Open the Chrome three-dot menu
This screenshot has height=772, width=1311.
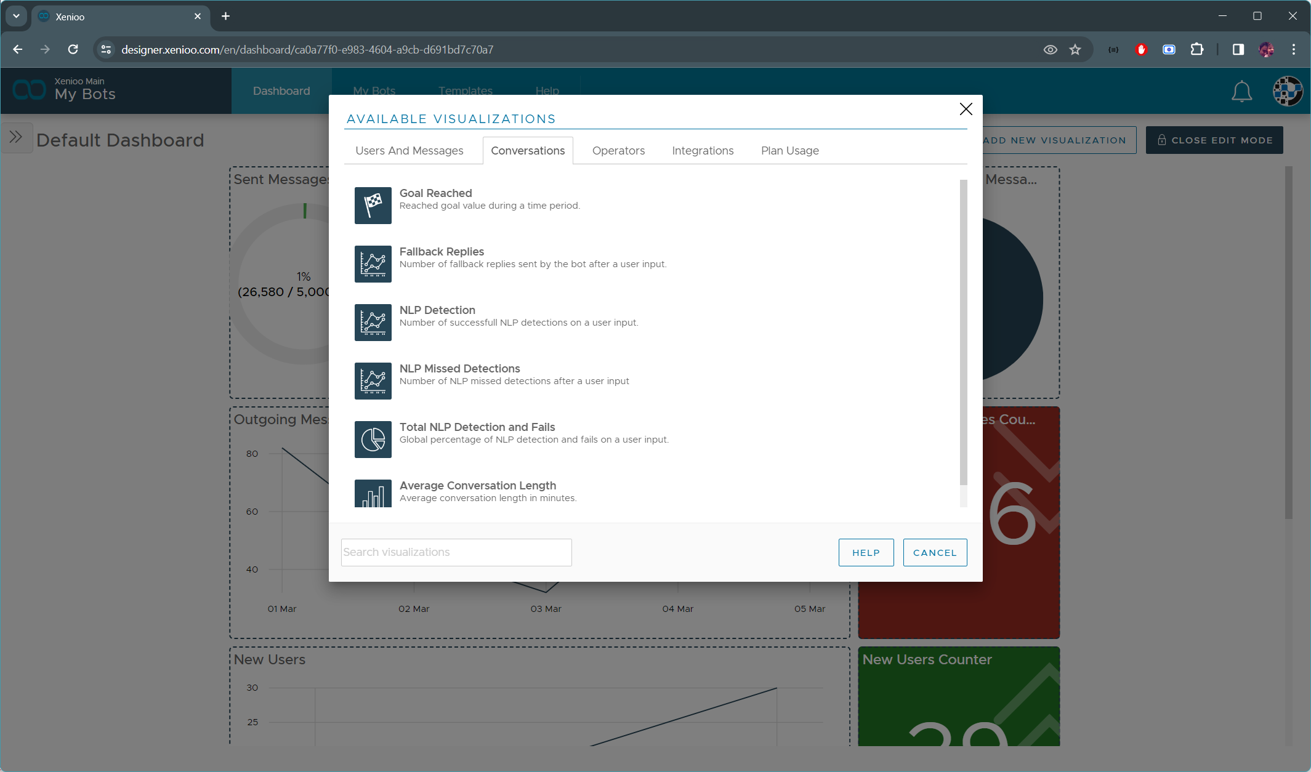1293,49
